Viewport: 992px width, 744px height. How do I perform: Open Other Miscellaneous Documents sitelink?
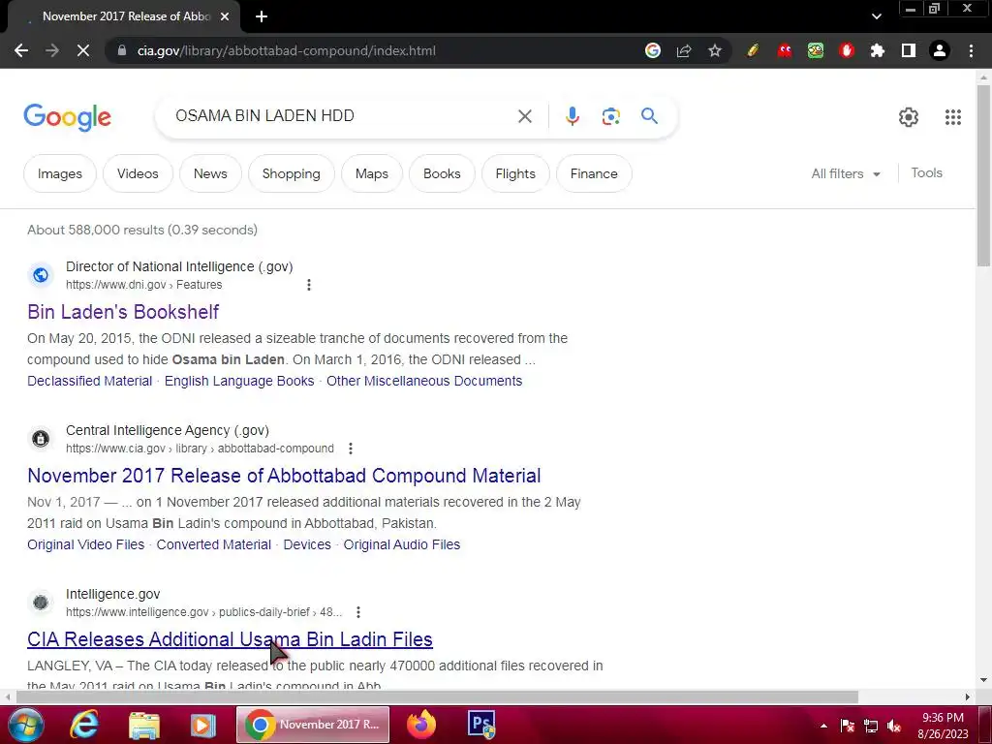tap(424, 381)
